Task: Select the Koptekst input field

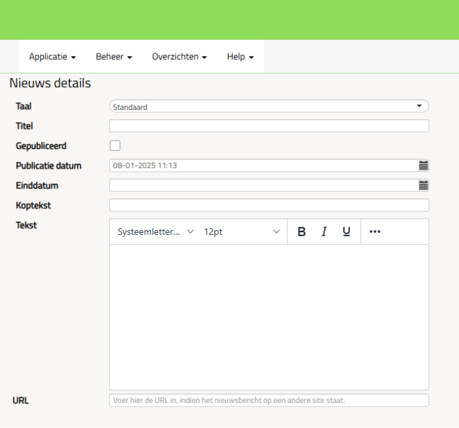Action: 269,206
